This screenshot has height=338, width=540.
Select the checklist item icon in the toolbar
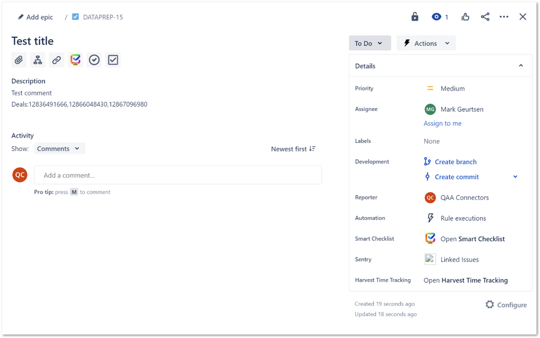click(x=113, y=59)
